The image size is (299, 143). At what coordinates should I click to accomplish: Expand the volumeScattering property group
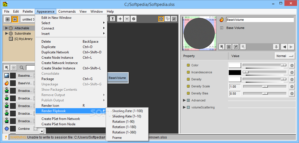(184, 107)
